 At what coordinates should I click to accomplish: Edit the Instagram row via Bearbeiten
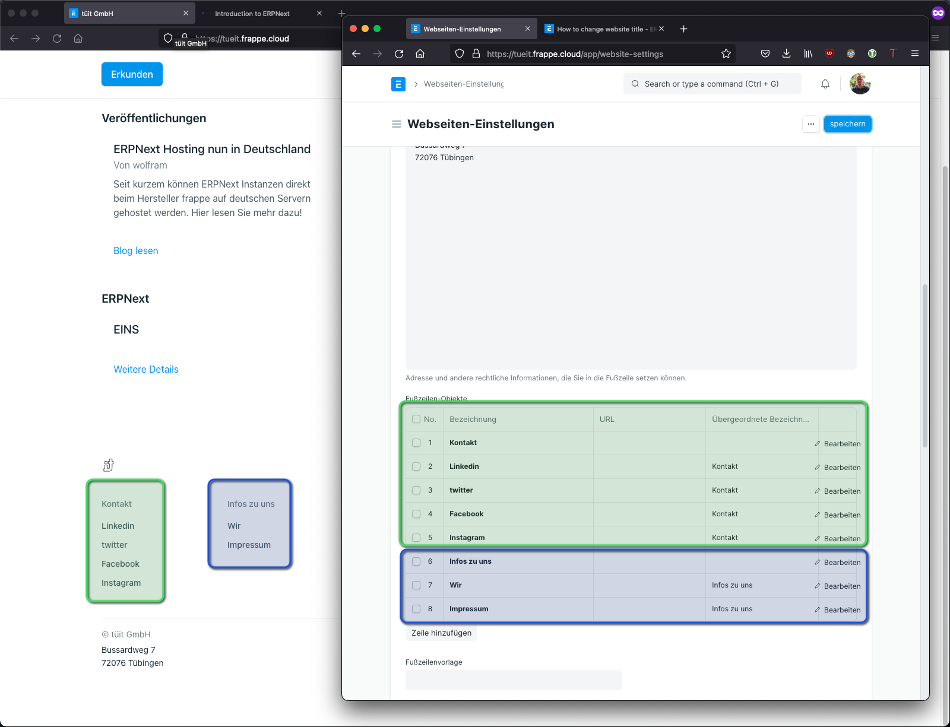(837, 539)
